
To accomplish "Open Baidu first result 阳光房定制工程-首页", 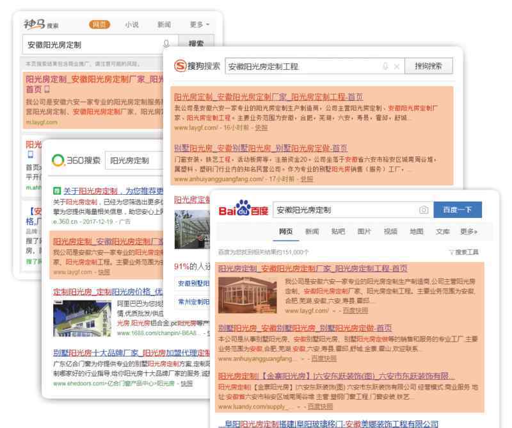I will point(313,268).
